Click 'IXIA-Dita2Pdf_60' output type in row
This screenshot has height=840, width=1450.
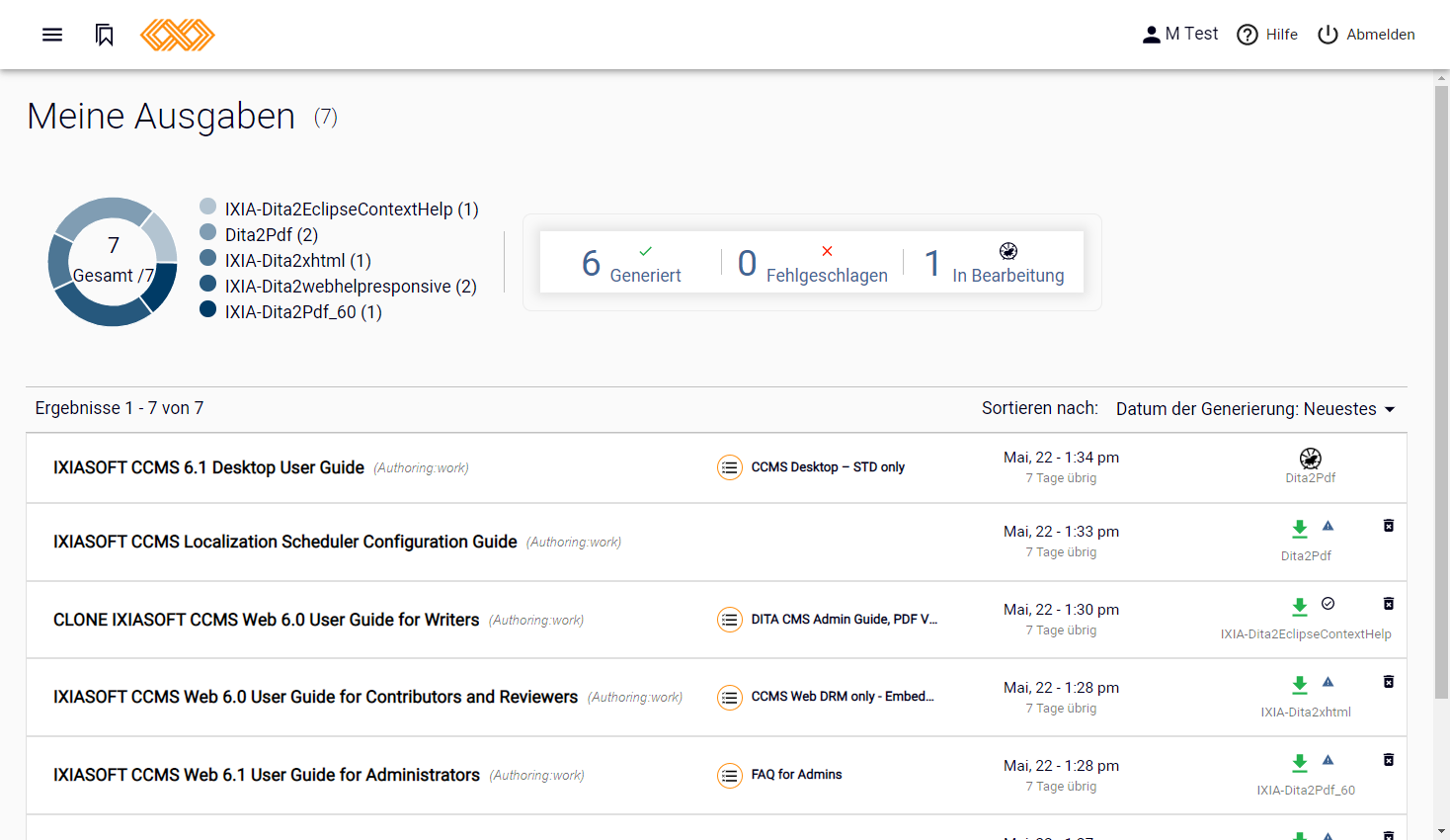point(1306,791)
